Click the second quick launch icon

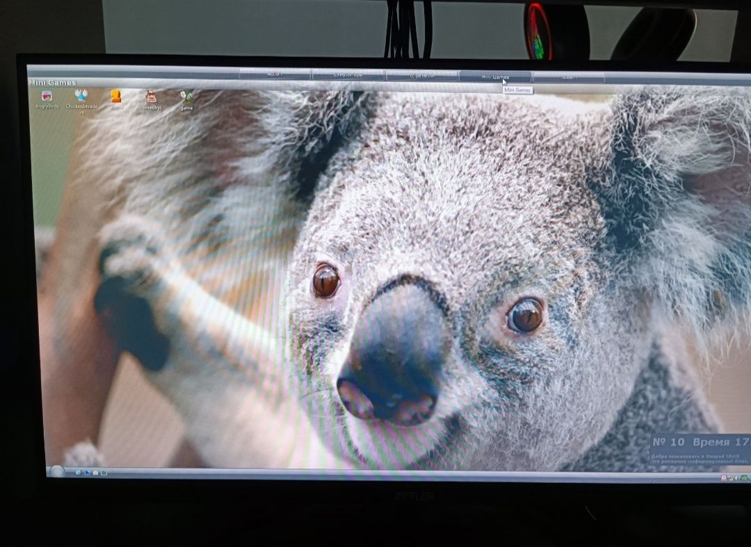pos(88,473)
